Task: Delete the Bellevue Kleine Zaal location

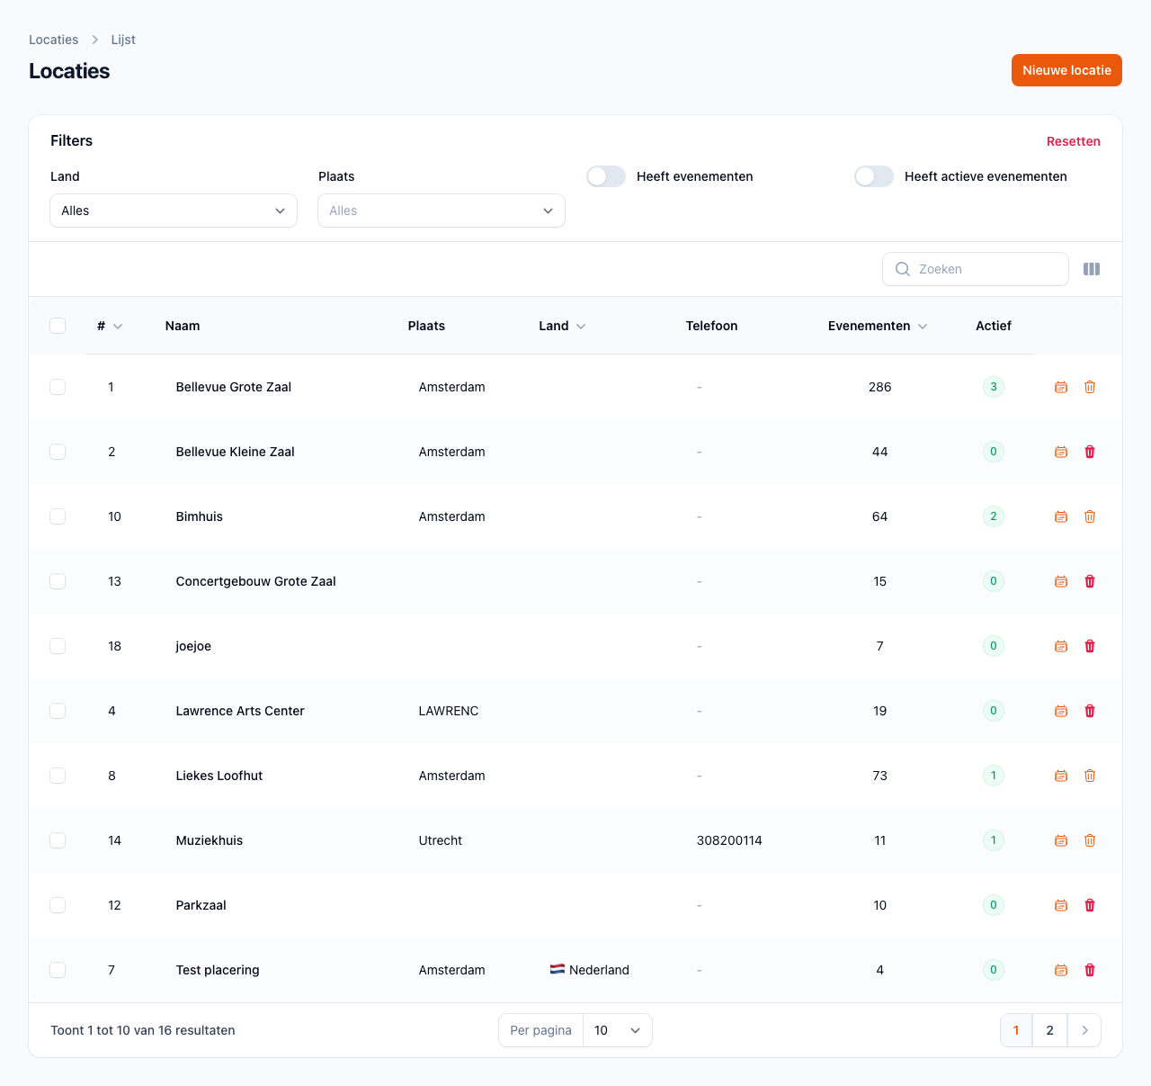Action: 1090,452
